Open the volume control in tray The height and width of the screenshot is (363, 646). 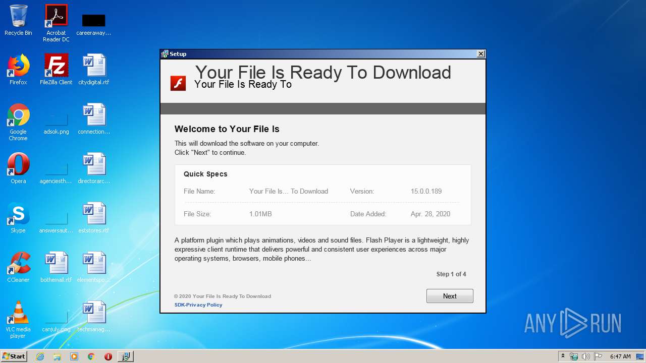click(586, 356)
